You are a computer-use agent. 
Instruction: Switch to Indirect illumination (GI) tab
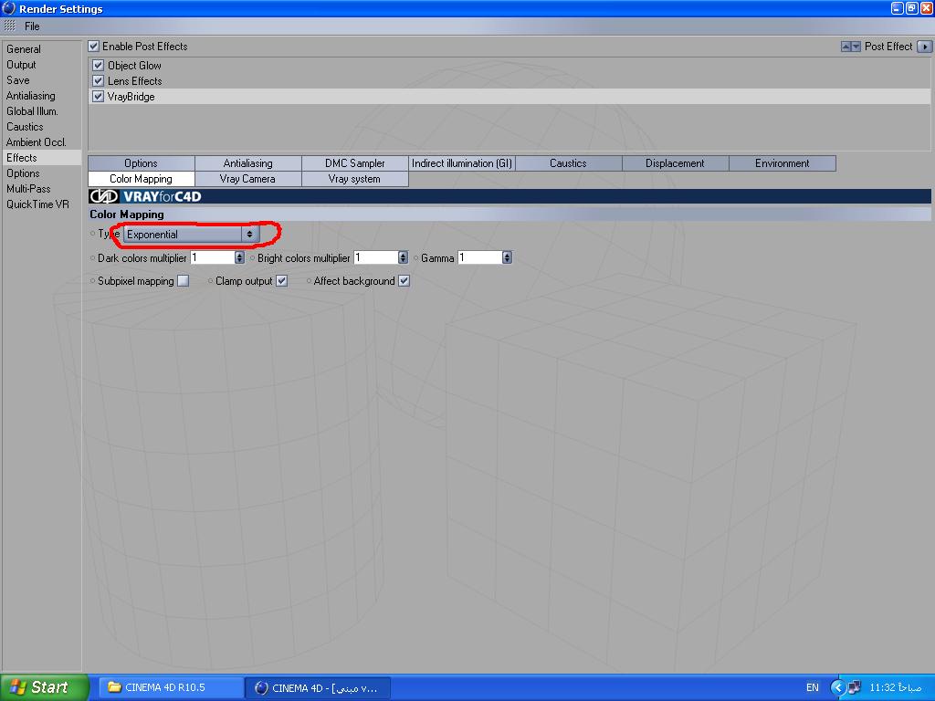click(x=461, y=163)
